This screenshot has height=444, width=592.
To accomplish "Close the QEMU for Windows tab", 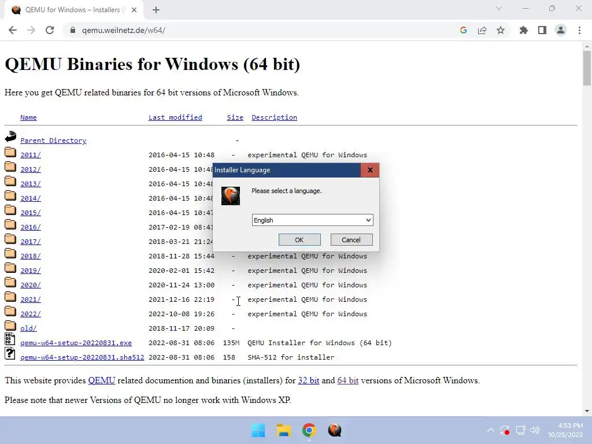I will point(134,10).
